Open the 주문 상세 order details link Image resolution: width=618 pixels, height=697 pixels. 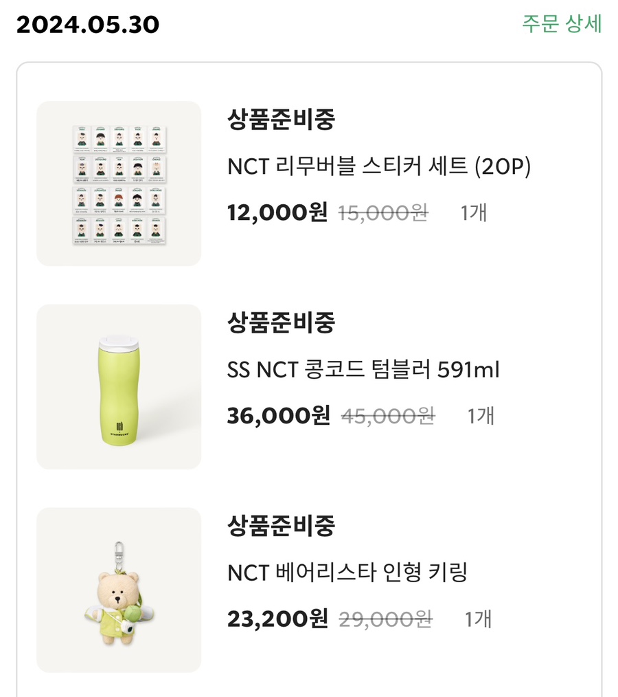pos(562,23)
